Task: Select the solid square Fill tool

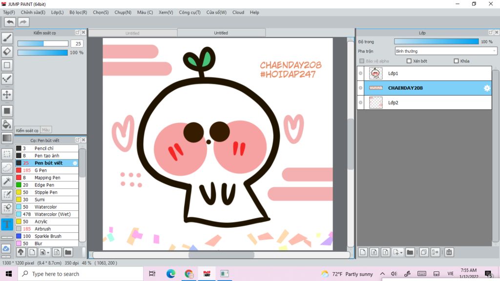Action: click(x=7, y=111)
